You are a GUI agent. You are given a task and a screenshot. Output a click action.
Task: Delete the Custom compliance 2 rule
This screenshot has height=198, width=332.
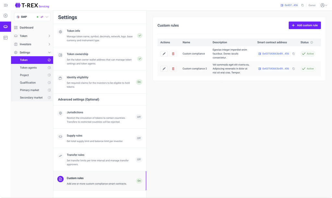173,69
